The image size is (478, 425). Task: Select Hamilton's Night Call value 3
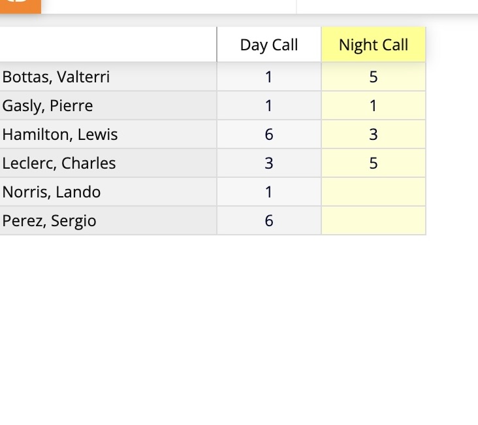[374, 135]
